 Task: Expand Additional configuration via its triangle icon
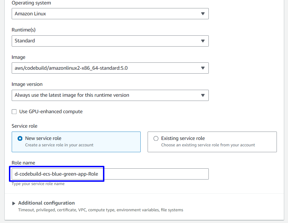[14, 203]
